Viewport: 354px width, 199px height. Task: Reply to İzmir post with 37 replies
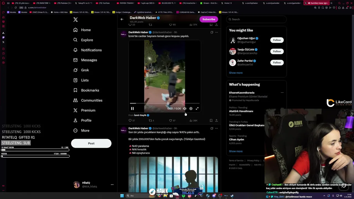(132, 121)
